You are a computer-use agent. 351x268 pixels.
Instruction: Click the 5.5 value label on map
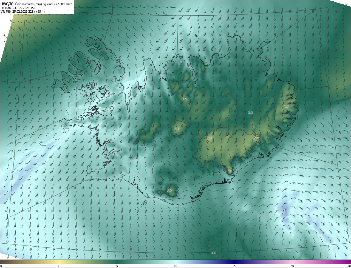coord(251,113)
